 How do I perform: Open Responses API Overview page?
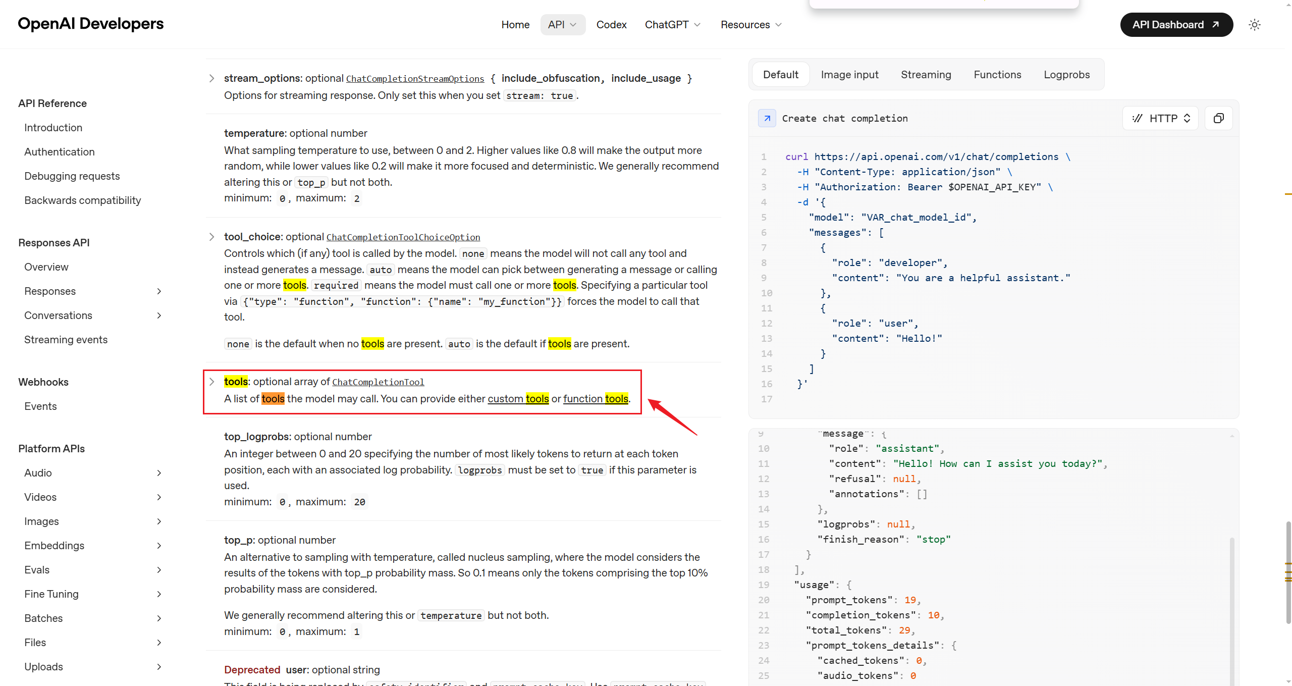click(46, 267)
